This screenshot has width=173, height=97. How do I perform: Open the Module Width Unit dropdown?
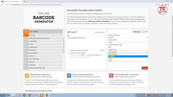click(x=128, y=37)
